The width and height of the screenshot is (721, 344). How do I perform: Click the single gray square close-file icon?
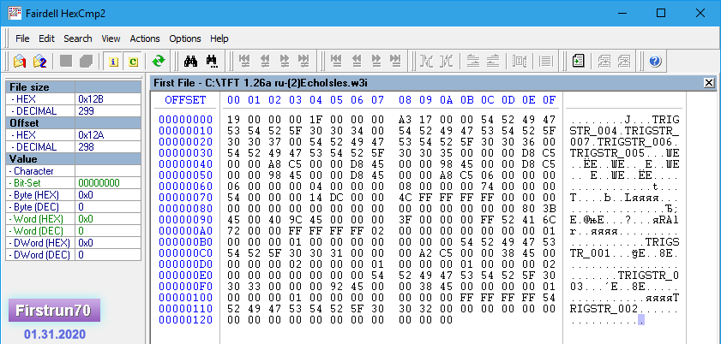click(66, 61)
